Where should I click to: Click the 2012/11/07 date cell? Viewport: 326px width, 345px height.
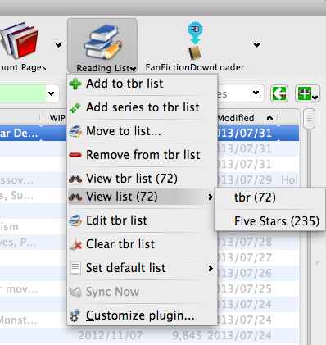click(x=111, y=335)
